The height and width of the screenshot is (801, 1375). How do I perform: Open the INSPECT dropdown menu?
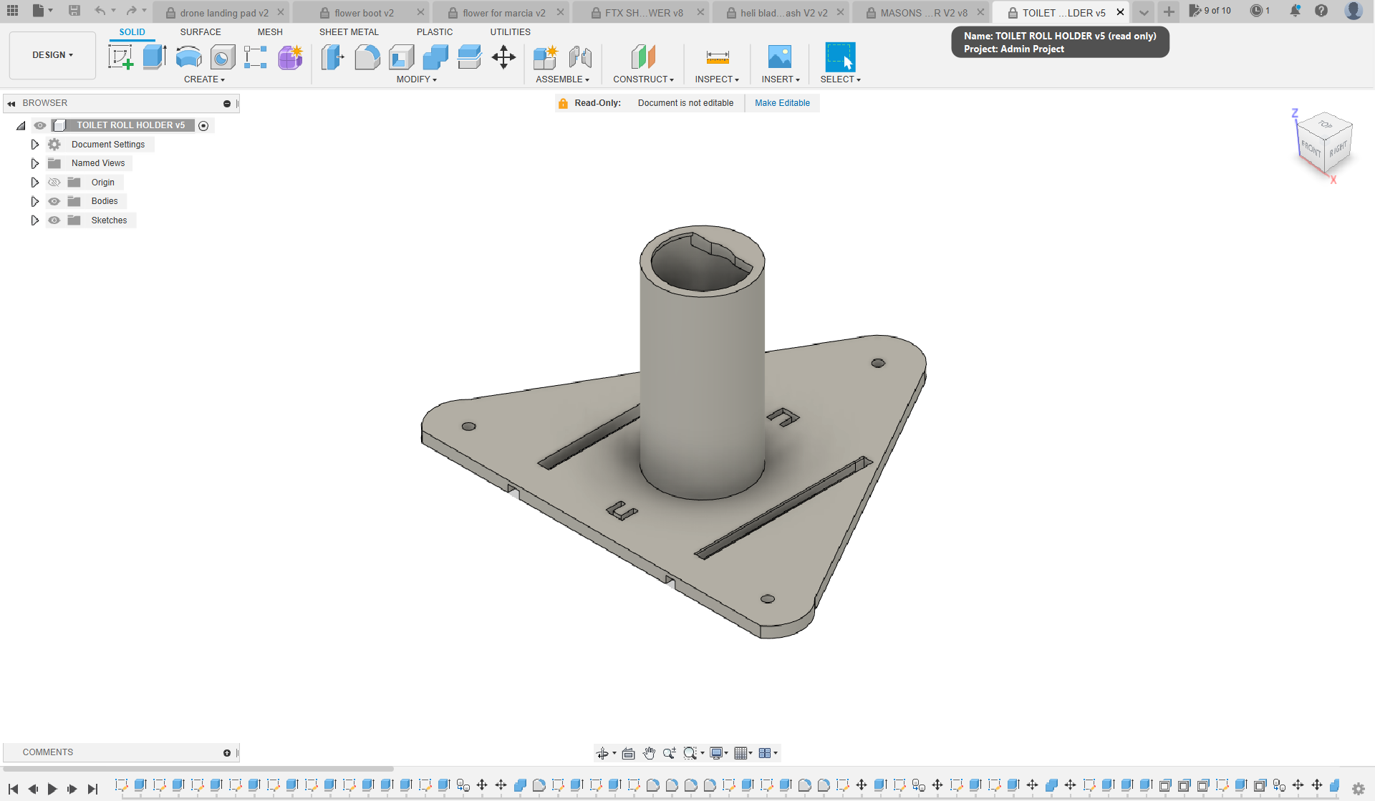pos(716,79)
